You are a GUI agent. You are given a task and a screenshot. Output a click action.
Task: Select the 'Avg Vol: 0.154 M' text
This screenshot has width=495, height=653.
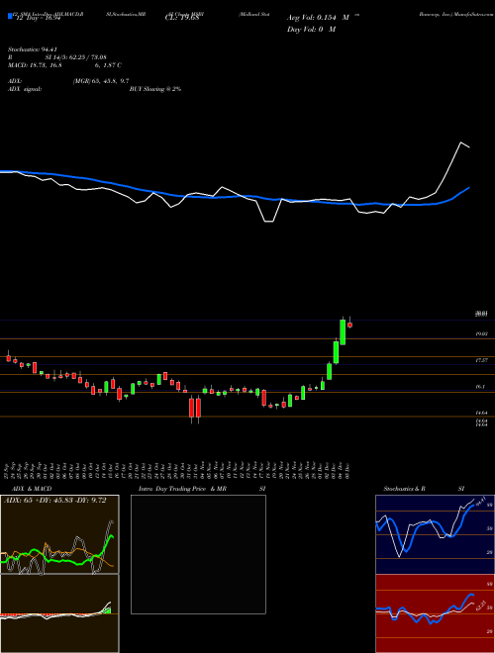point(318,18)
